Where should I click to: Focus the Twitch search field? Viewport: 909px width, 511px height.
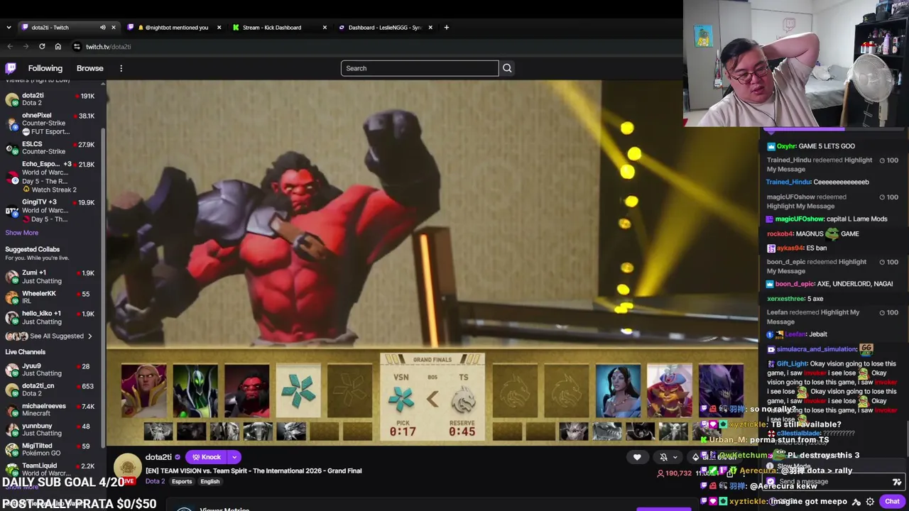point(420,68)
